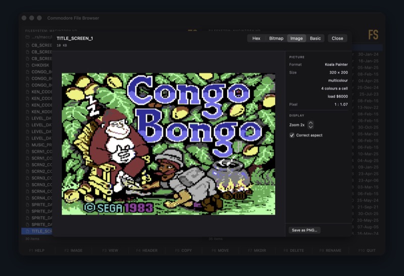Select the right pane row dated 25-Dec-24
Screen dimensions: 404x276
pyautogui.click(x=367, y=87)
